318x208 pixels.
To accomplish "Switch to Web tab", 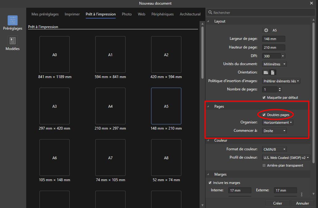I will tap(142, 14).
